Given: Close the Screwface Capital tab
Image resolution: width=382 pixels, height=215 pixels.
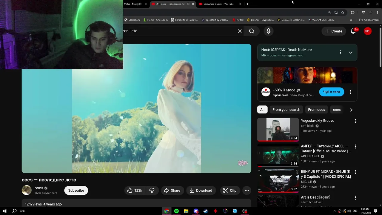Looking at the screenshot, I should [240, 4].
